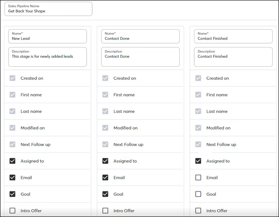
Task: Click Last name checkbox in New Lead stage
Action: pyautogui.click(x=12, y=111)
